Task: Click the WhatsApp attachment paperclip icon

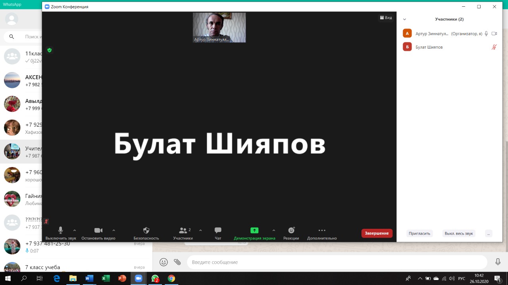Action: [177, 262]
